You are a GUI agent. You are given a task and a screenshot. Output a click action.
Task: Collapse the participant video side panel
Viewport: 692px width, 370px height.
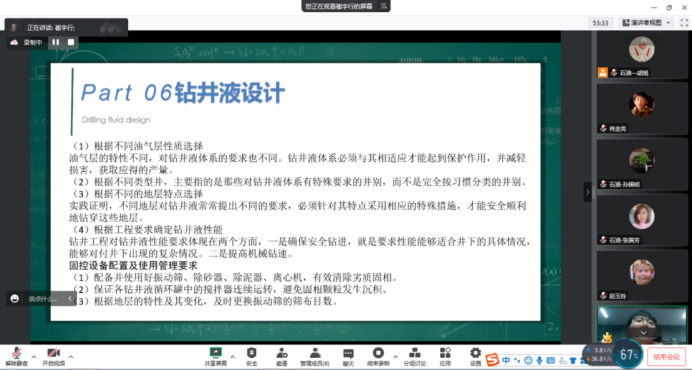coord(588,192)
